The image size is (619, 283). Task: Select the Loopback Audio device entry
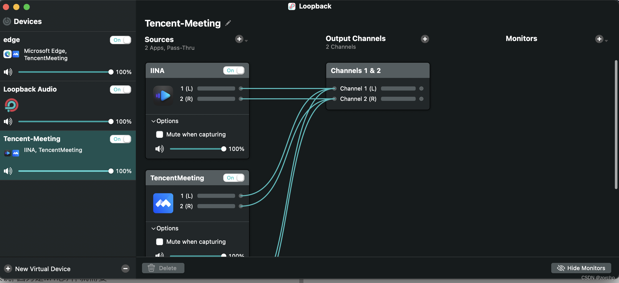pyautogui.click(x=30, y=89)
